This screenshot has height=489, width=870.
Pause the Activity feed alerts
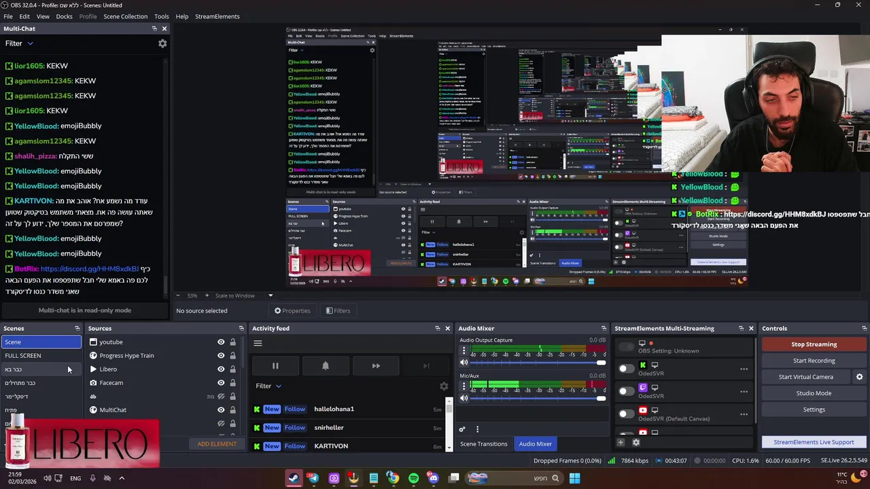click(275, 366)
